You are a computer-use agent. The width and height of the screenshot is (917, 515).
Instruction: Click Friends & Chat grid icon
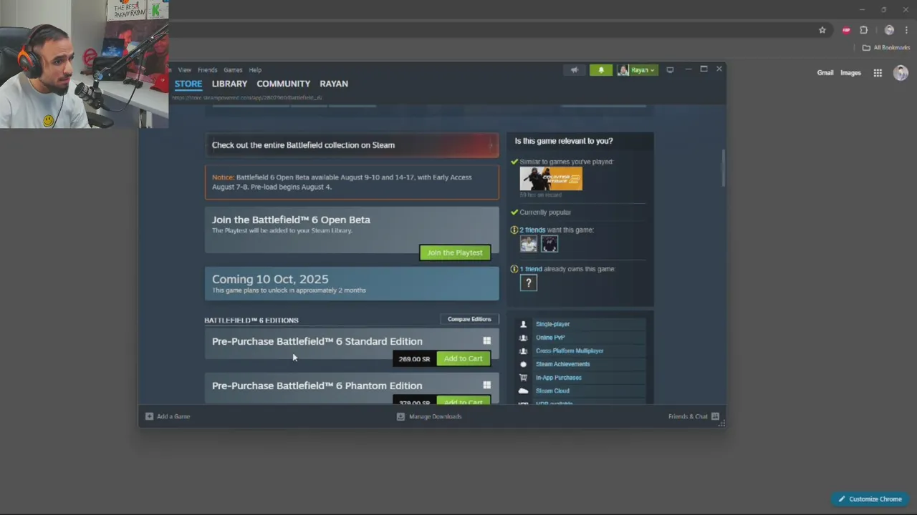(715, 416)
